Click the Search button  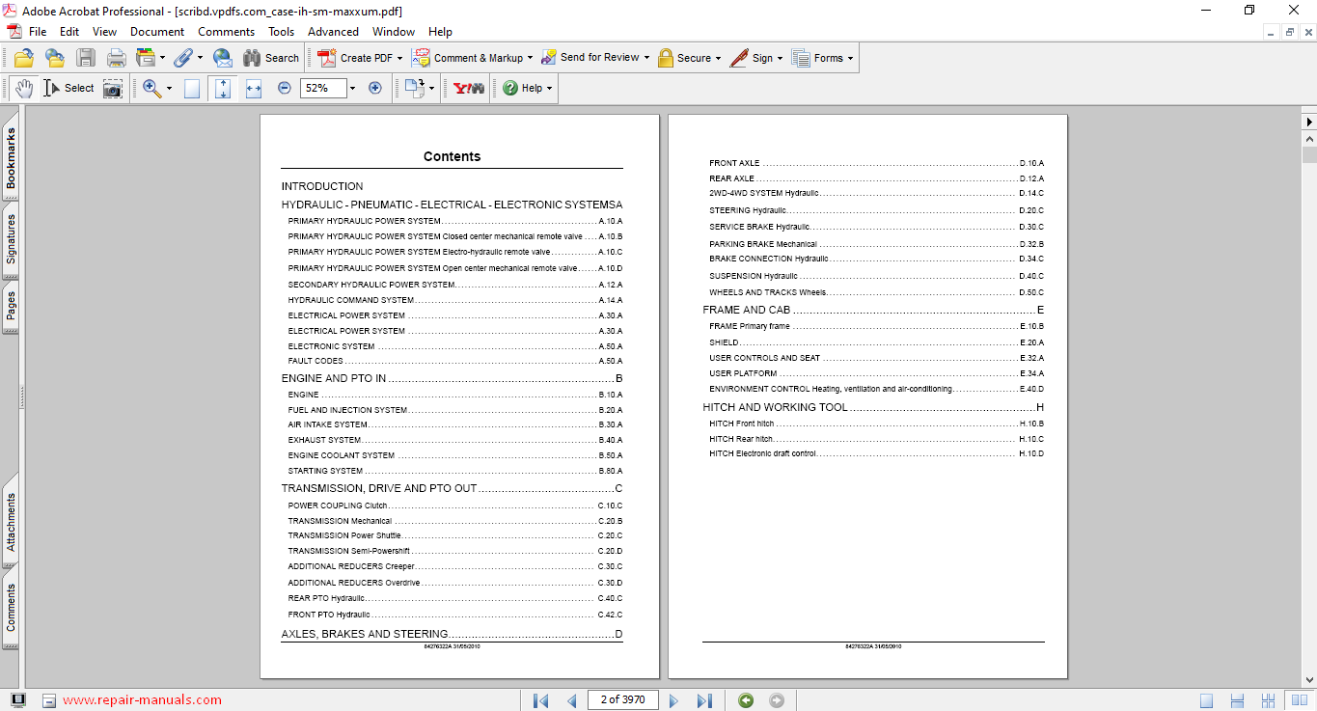point(271,58)
